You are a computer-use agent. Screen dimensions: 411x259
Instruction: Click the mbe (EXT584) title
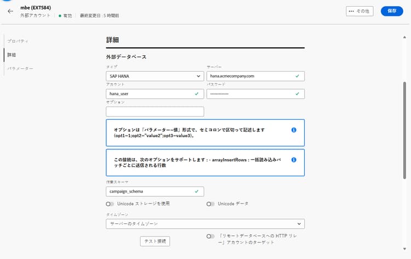[x=36, y=8]
